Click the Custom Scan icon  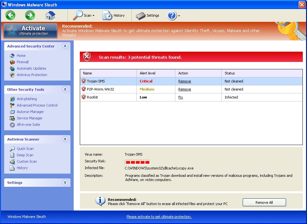pyautogui.click(x=12, y=161)
